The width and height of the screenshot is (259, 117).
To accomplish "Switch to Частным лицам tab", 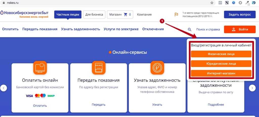I will click(68, 14).
